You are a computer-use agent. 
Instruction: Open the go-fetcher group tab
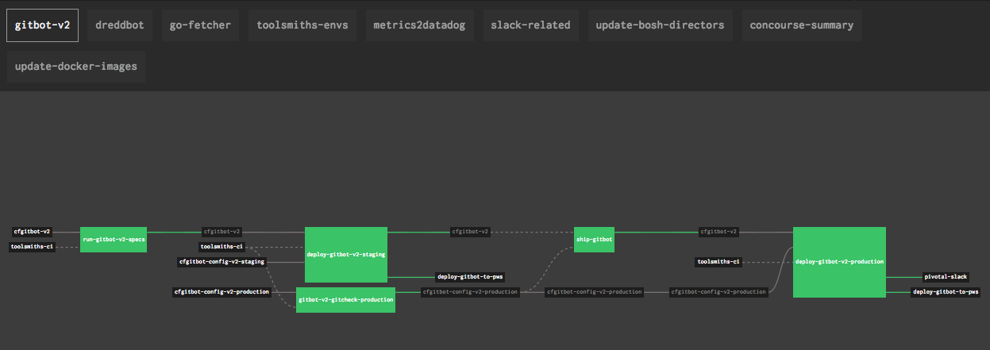[x=200, y=25]
